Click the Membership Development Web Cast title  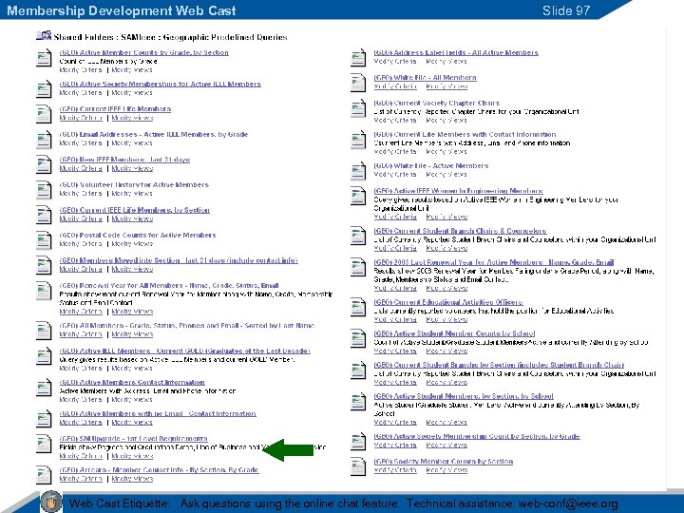[x=122, y=10]
